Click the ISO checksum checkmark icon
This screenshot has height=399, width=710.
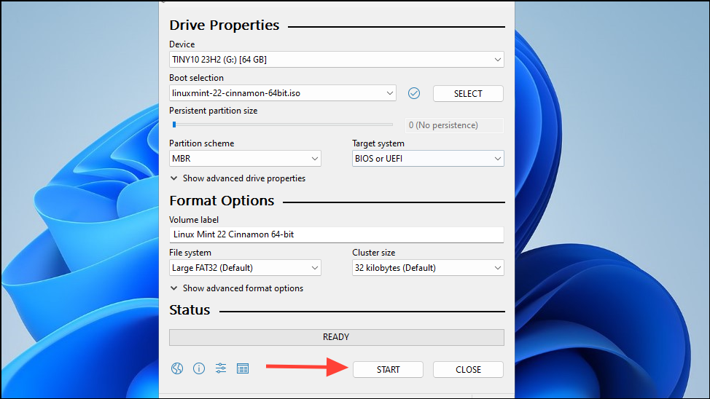click(x=414, y=93)
